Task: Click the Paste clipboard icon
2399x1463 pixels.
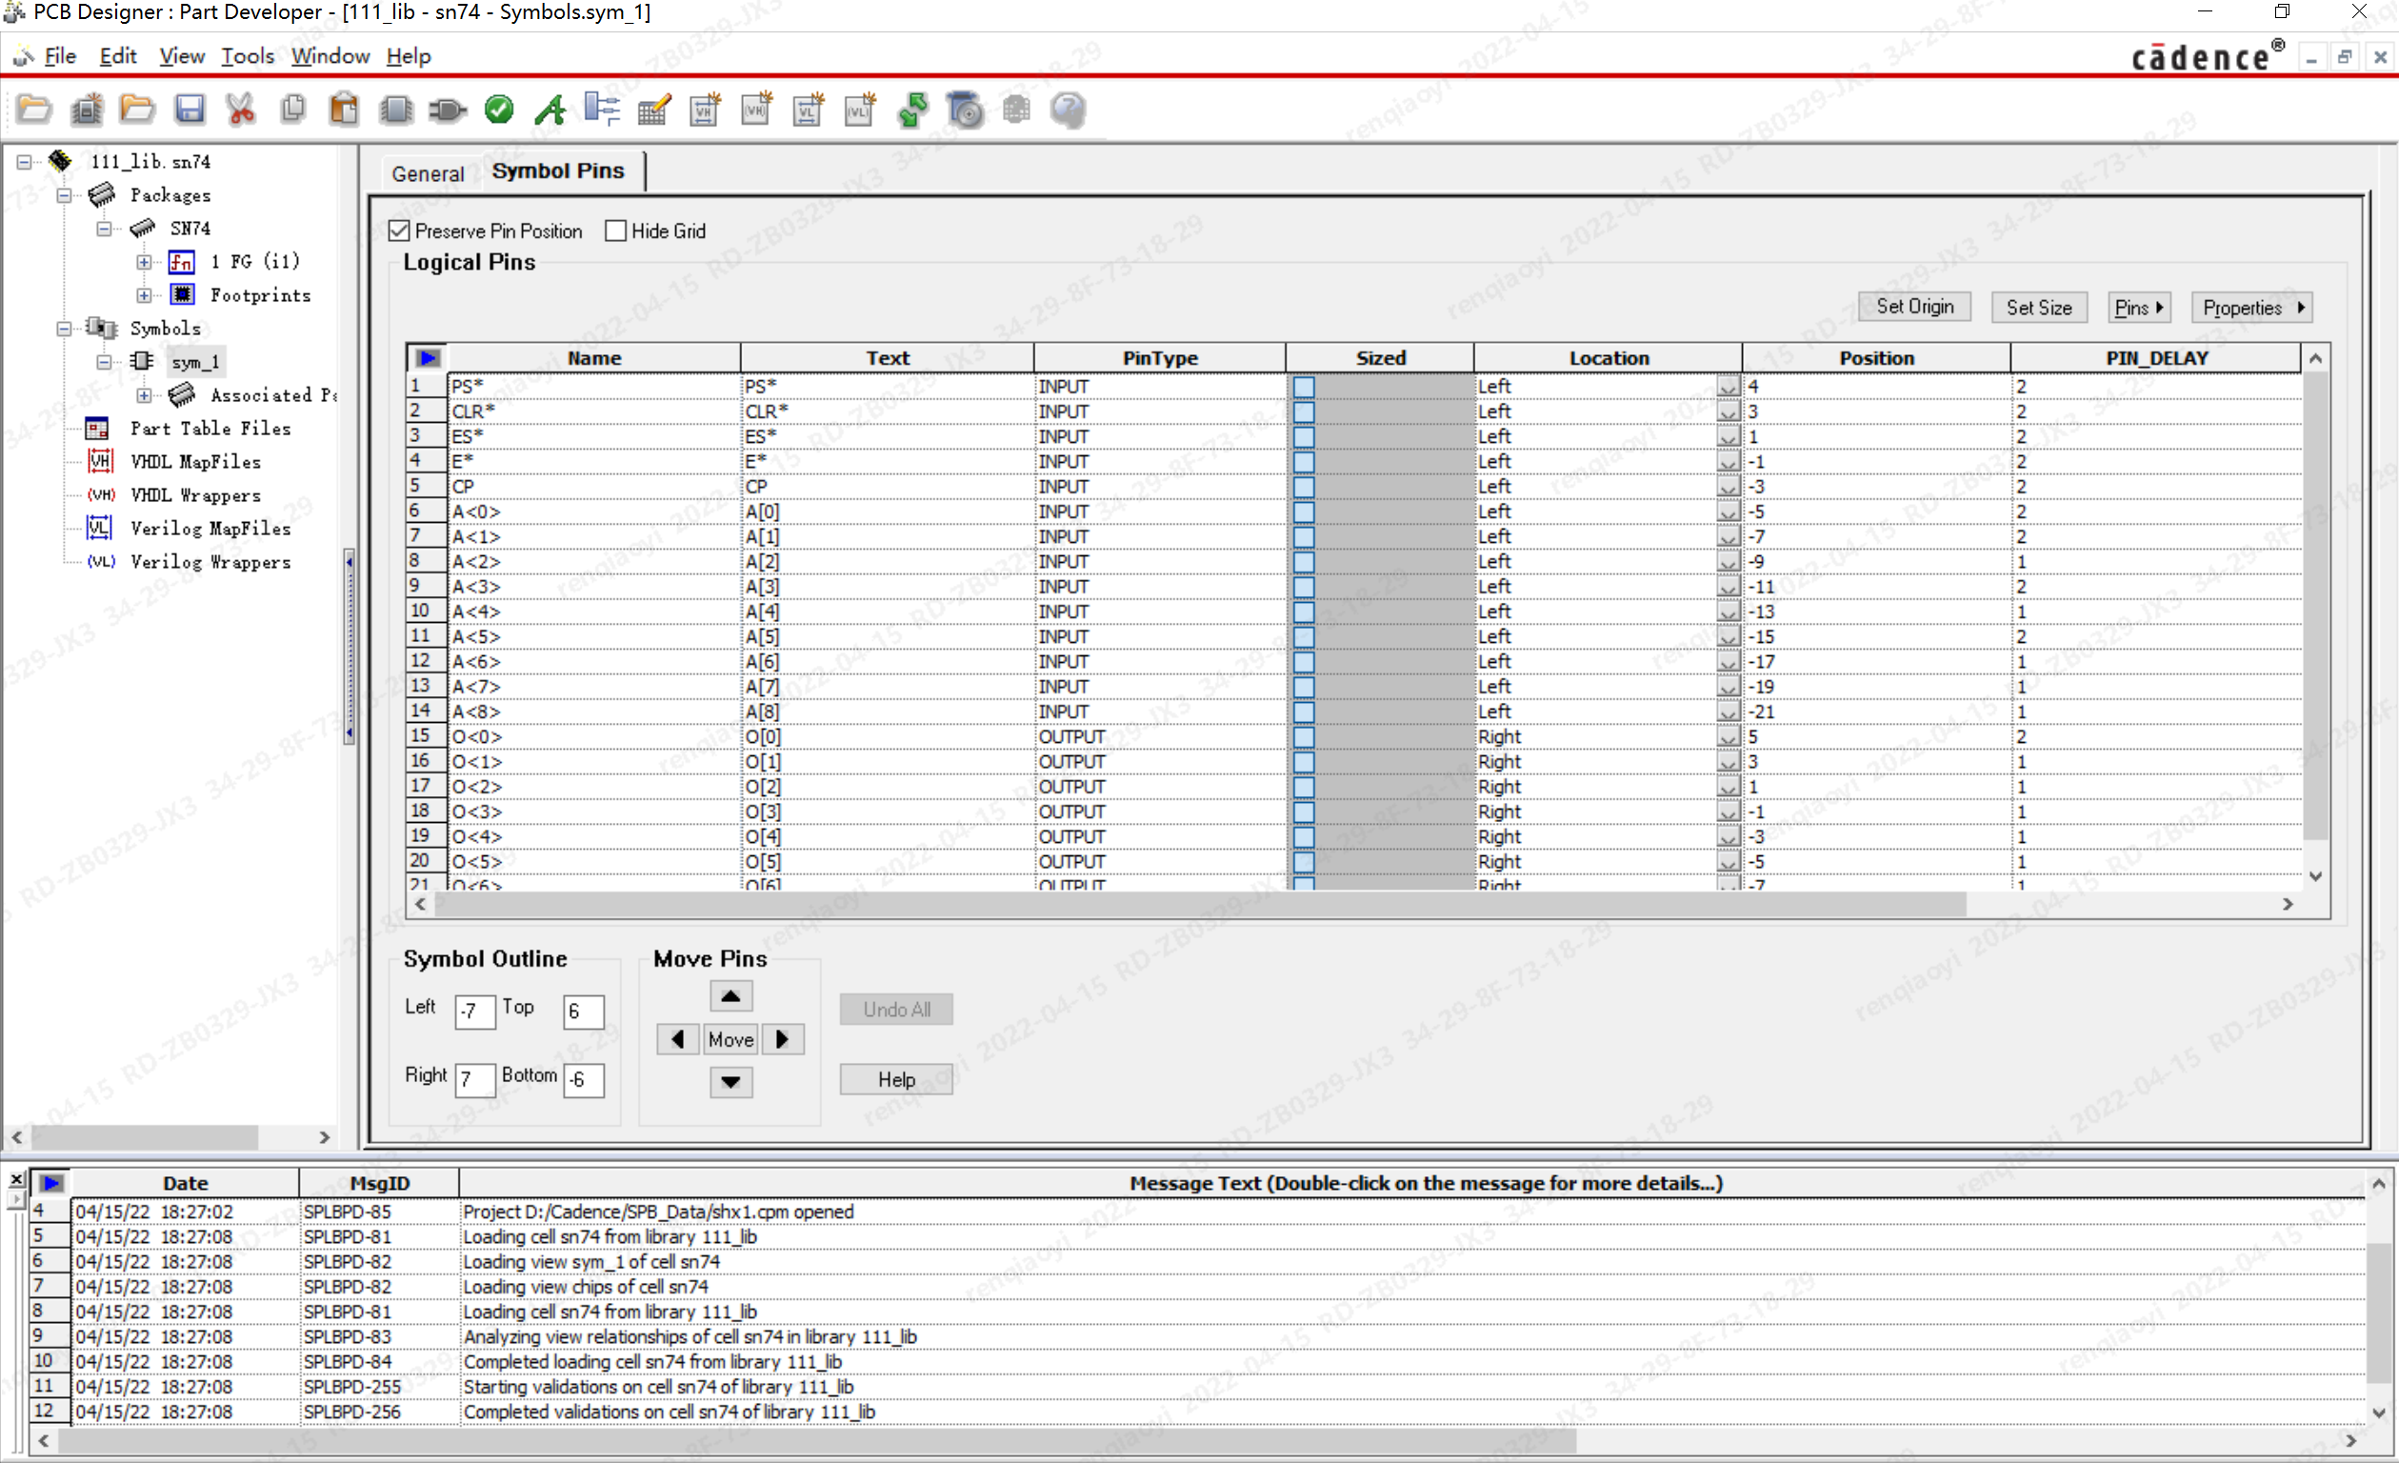Action: (x=344, y=110)
